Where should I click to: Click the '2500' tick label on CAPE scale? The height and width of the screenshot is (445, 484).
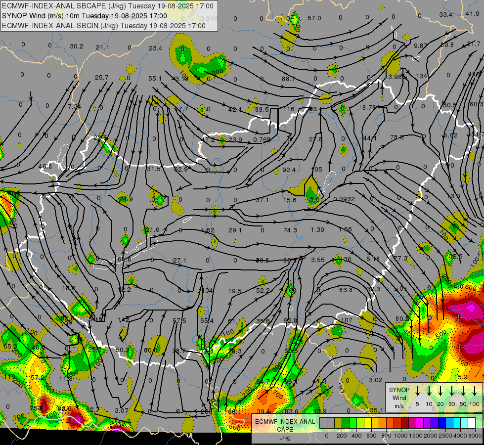[x=445, y=436]
